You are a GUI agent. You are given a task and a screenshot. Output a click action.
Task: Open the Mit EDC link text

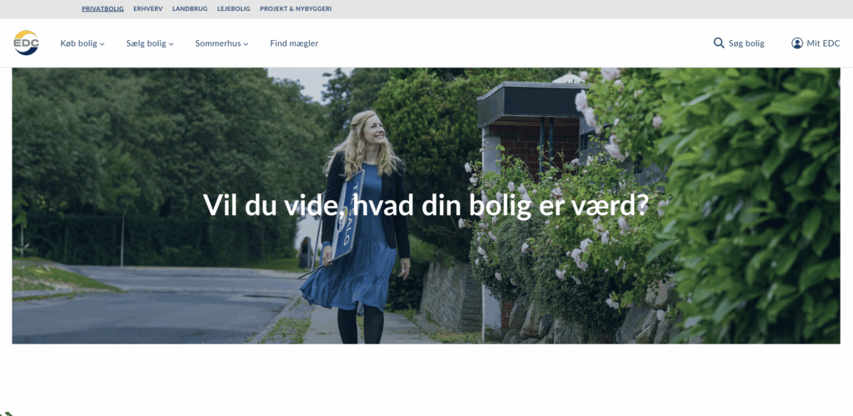coord(823,43)
